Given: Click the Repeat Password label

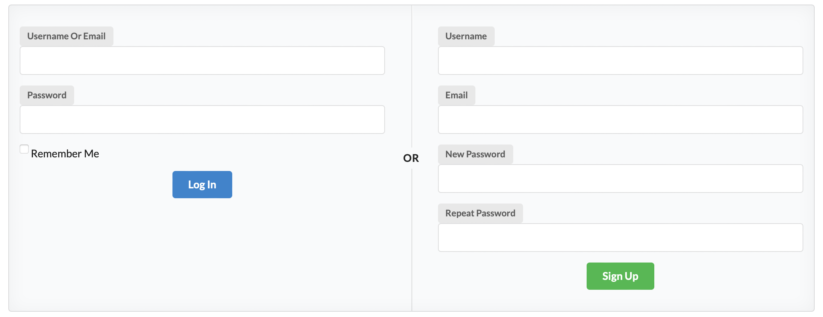Looking at the screenshot, I should pos(480,213).
